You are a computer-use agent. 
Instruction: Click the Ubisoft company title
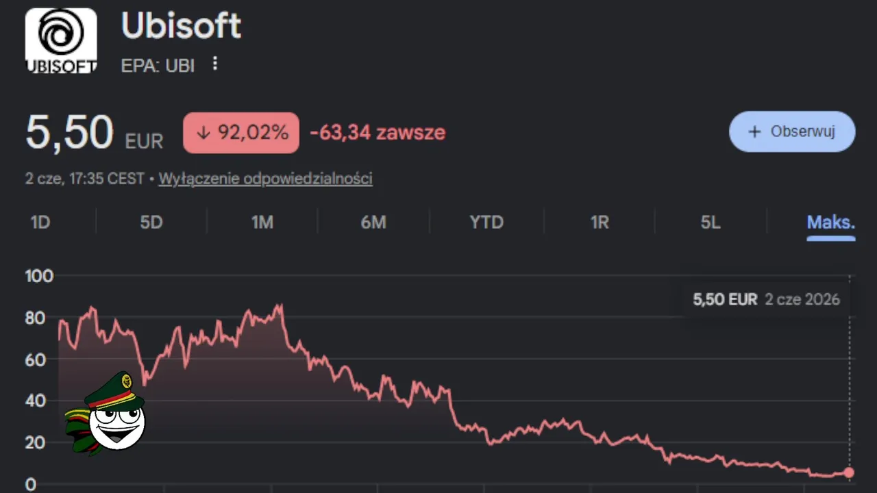[x=182, y=25]
